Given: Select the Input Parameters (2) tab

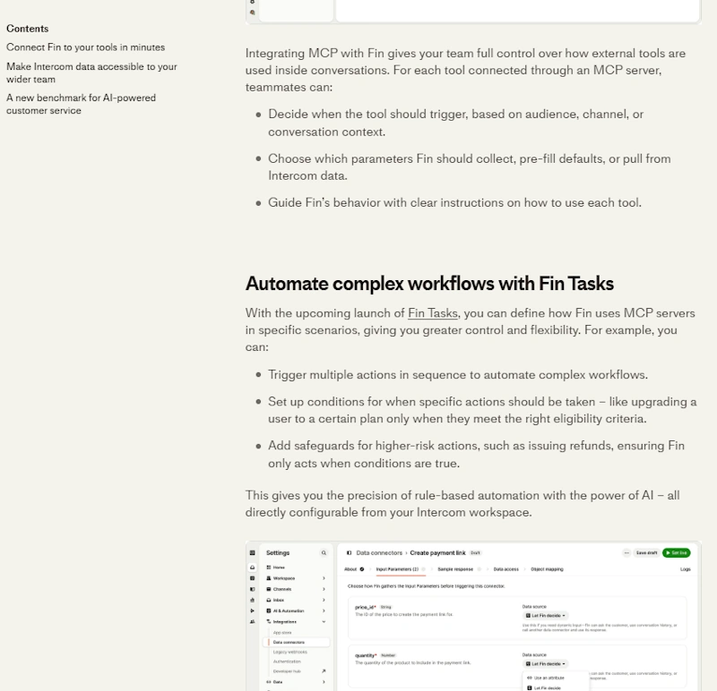Looking at the screenshot, I should [x=397, y=569].
